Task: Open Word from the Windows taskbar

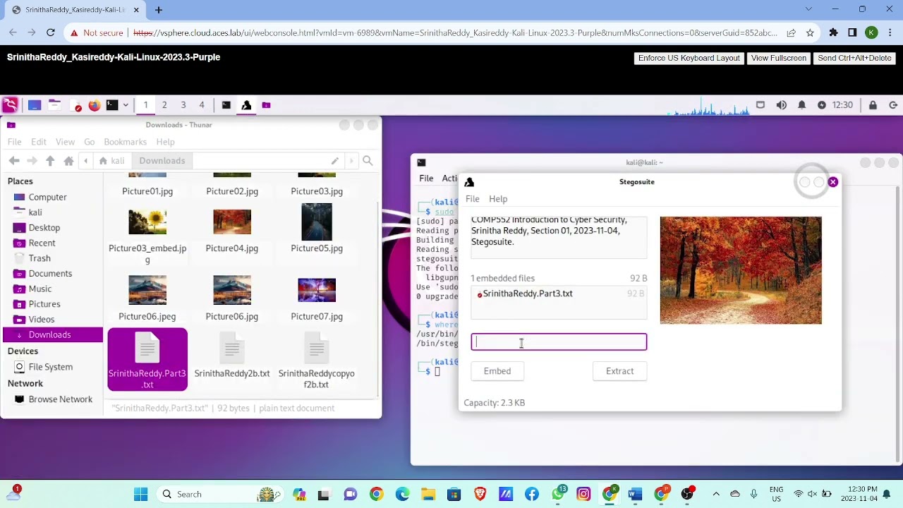Action: [635, 494]
